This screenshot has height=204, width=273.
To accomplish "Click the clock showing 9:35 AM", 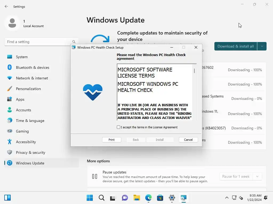I will click(255, 195).
